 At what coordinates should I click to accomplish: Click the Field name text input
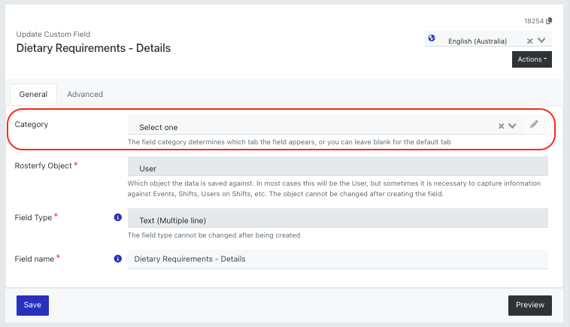[x=338, y=259]
